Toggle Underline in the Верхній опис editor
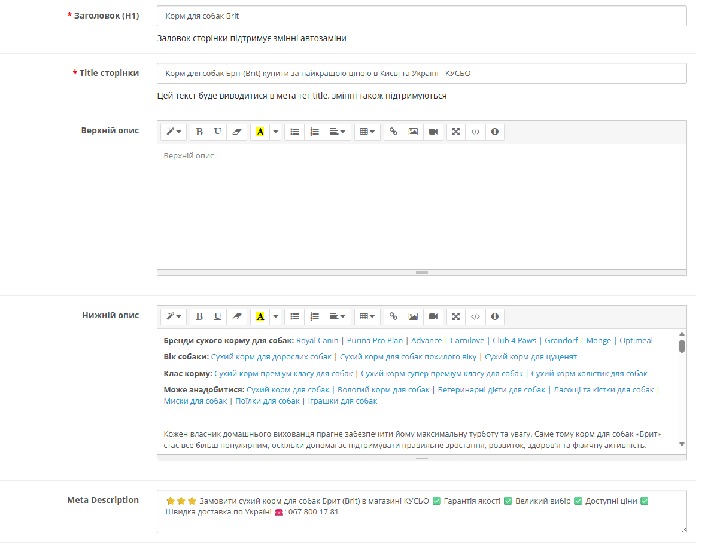This screenshot has width=723, height=546. coord(217,132)
